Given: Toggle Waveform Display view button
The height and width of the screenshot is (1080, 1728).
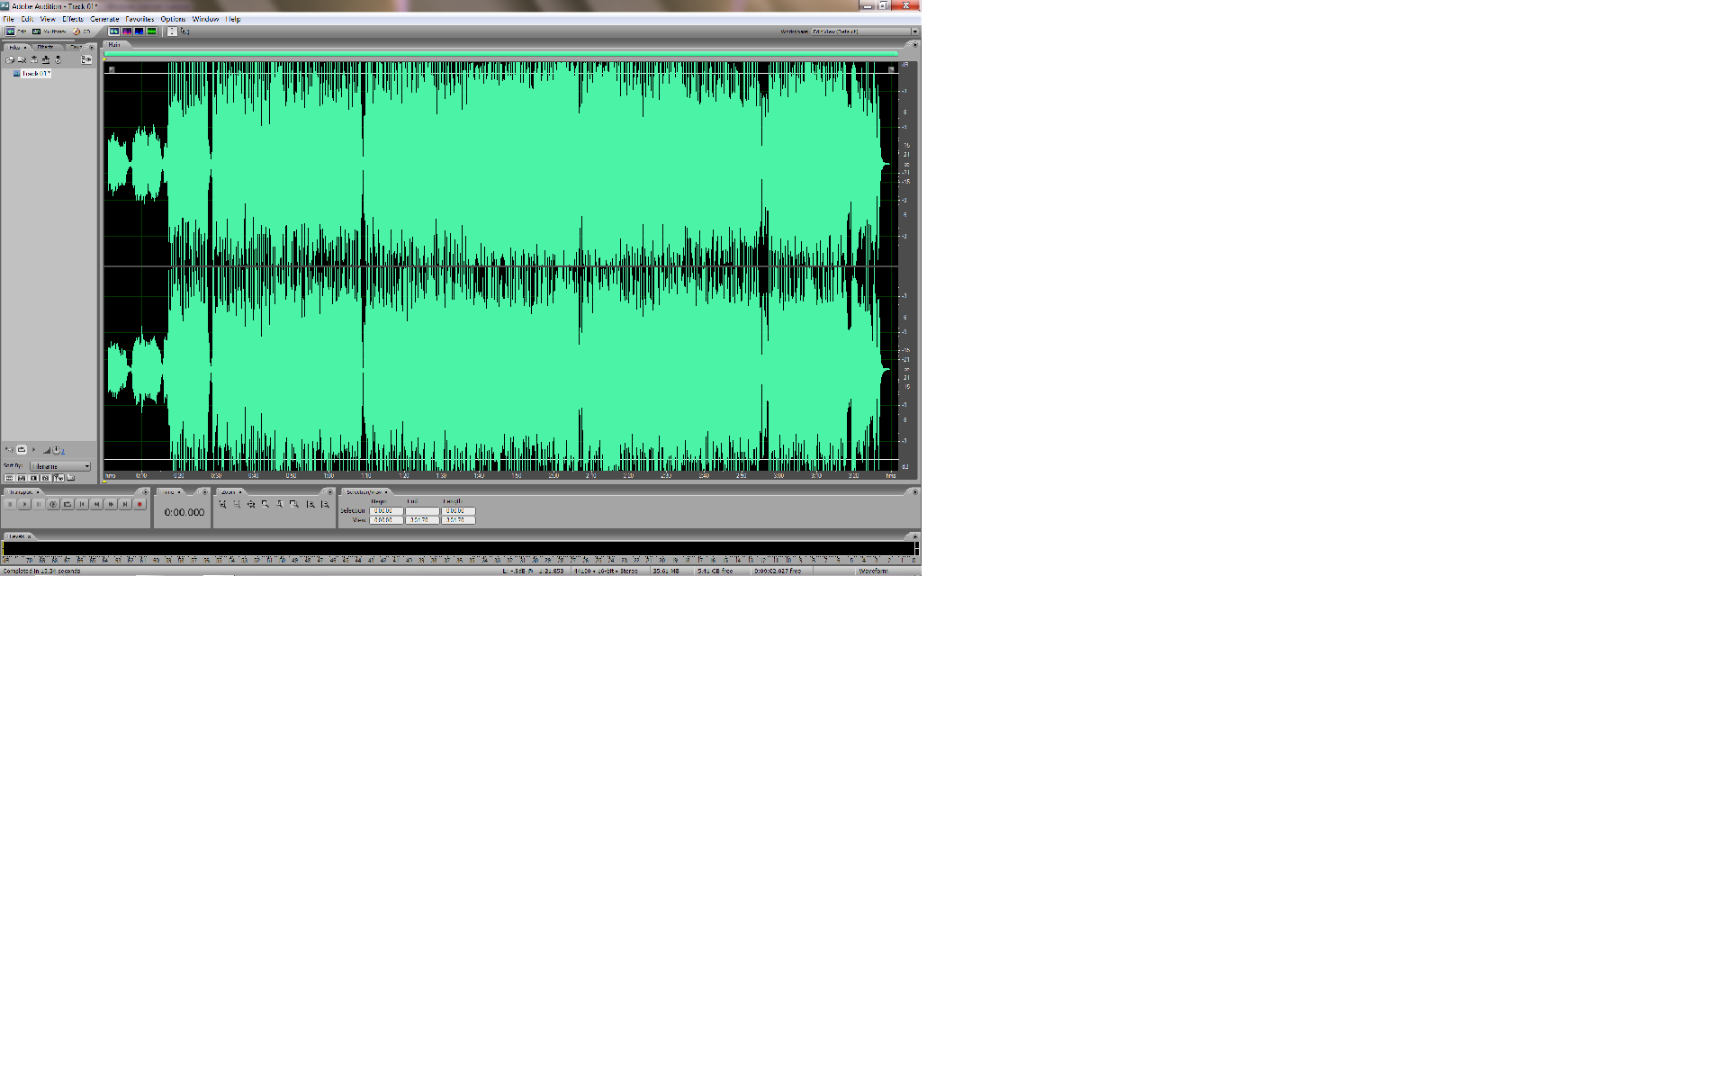Looking at the screenshot, I should point(114,31).
